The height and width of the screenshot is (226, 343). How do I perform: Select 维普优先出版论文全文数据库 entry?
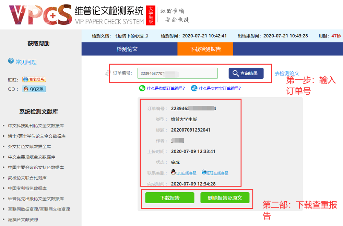pos(36,199)
